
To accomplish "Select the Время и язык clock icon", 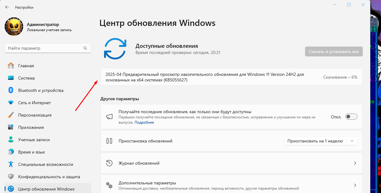I will pyautogui.click(x=11, y=152).
